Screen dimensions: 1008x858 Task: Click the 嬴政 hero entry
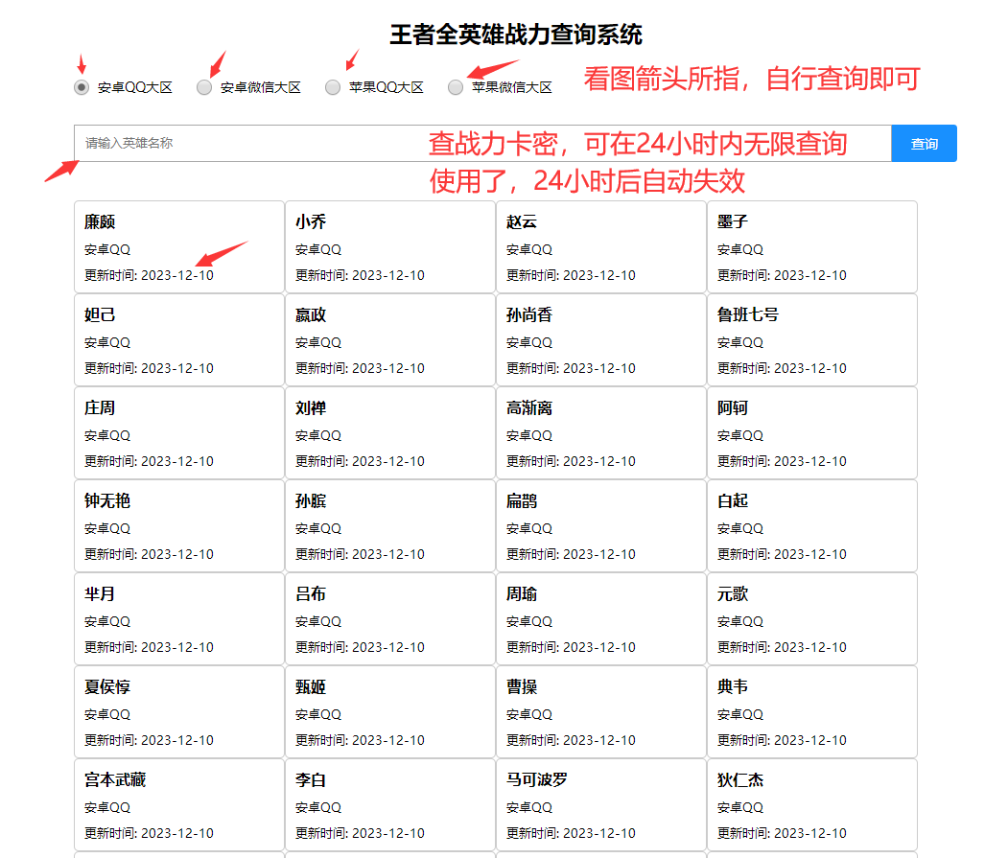(390, 340)
